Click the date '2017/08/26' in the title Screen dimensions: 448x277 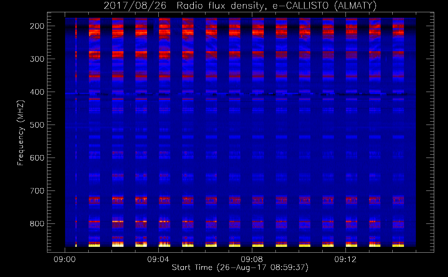135,6
